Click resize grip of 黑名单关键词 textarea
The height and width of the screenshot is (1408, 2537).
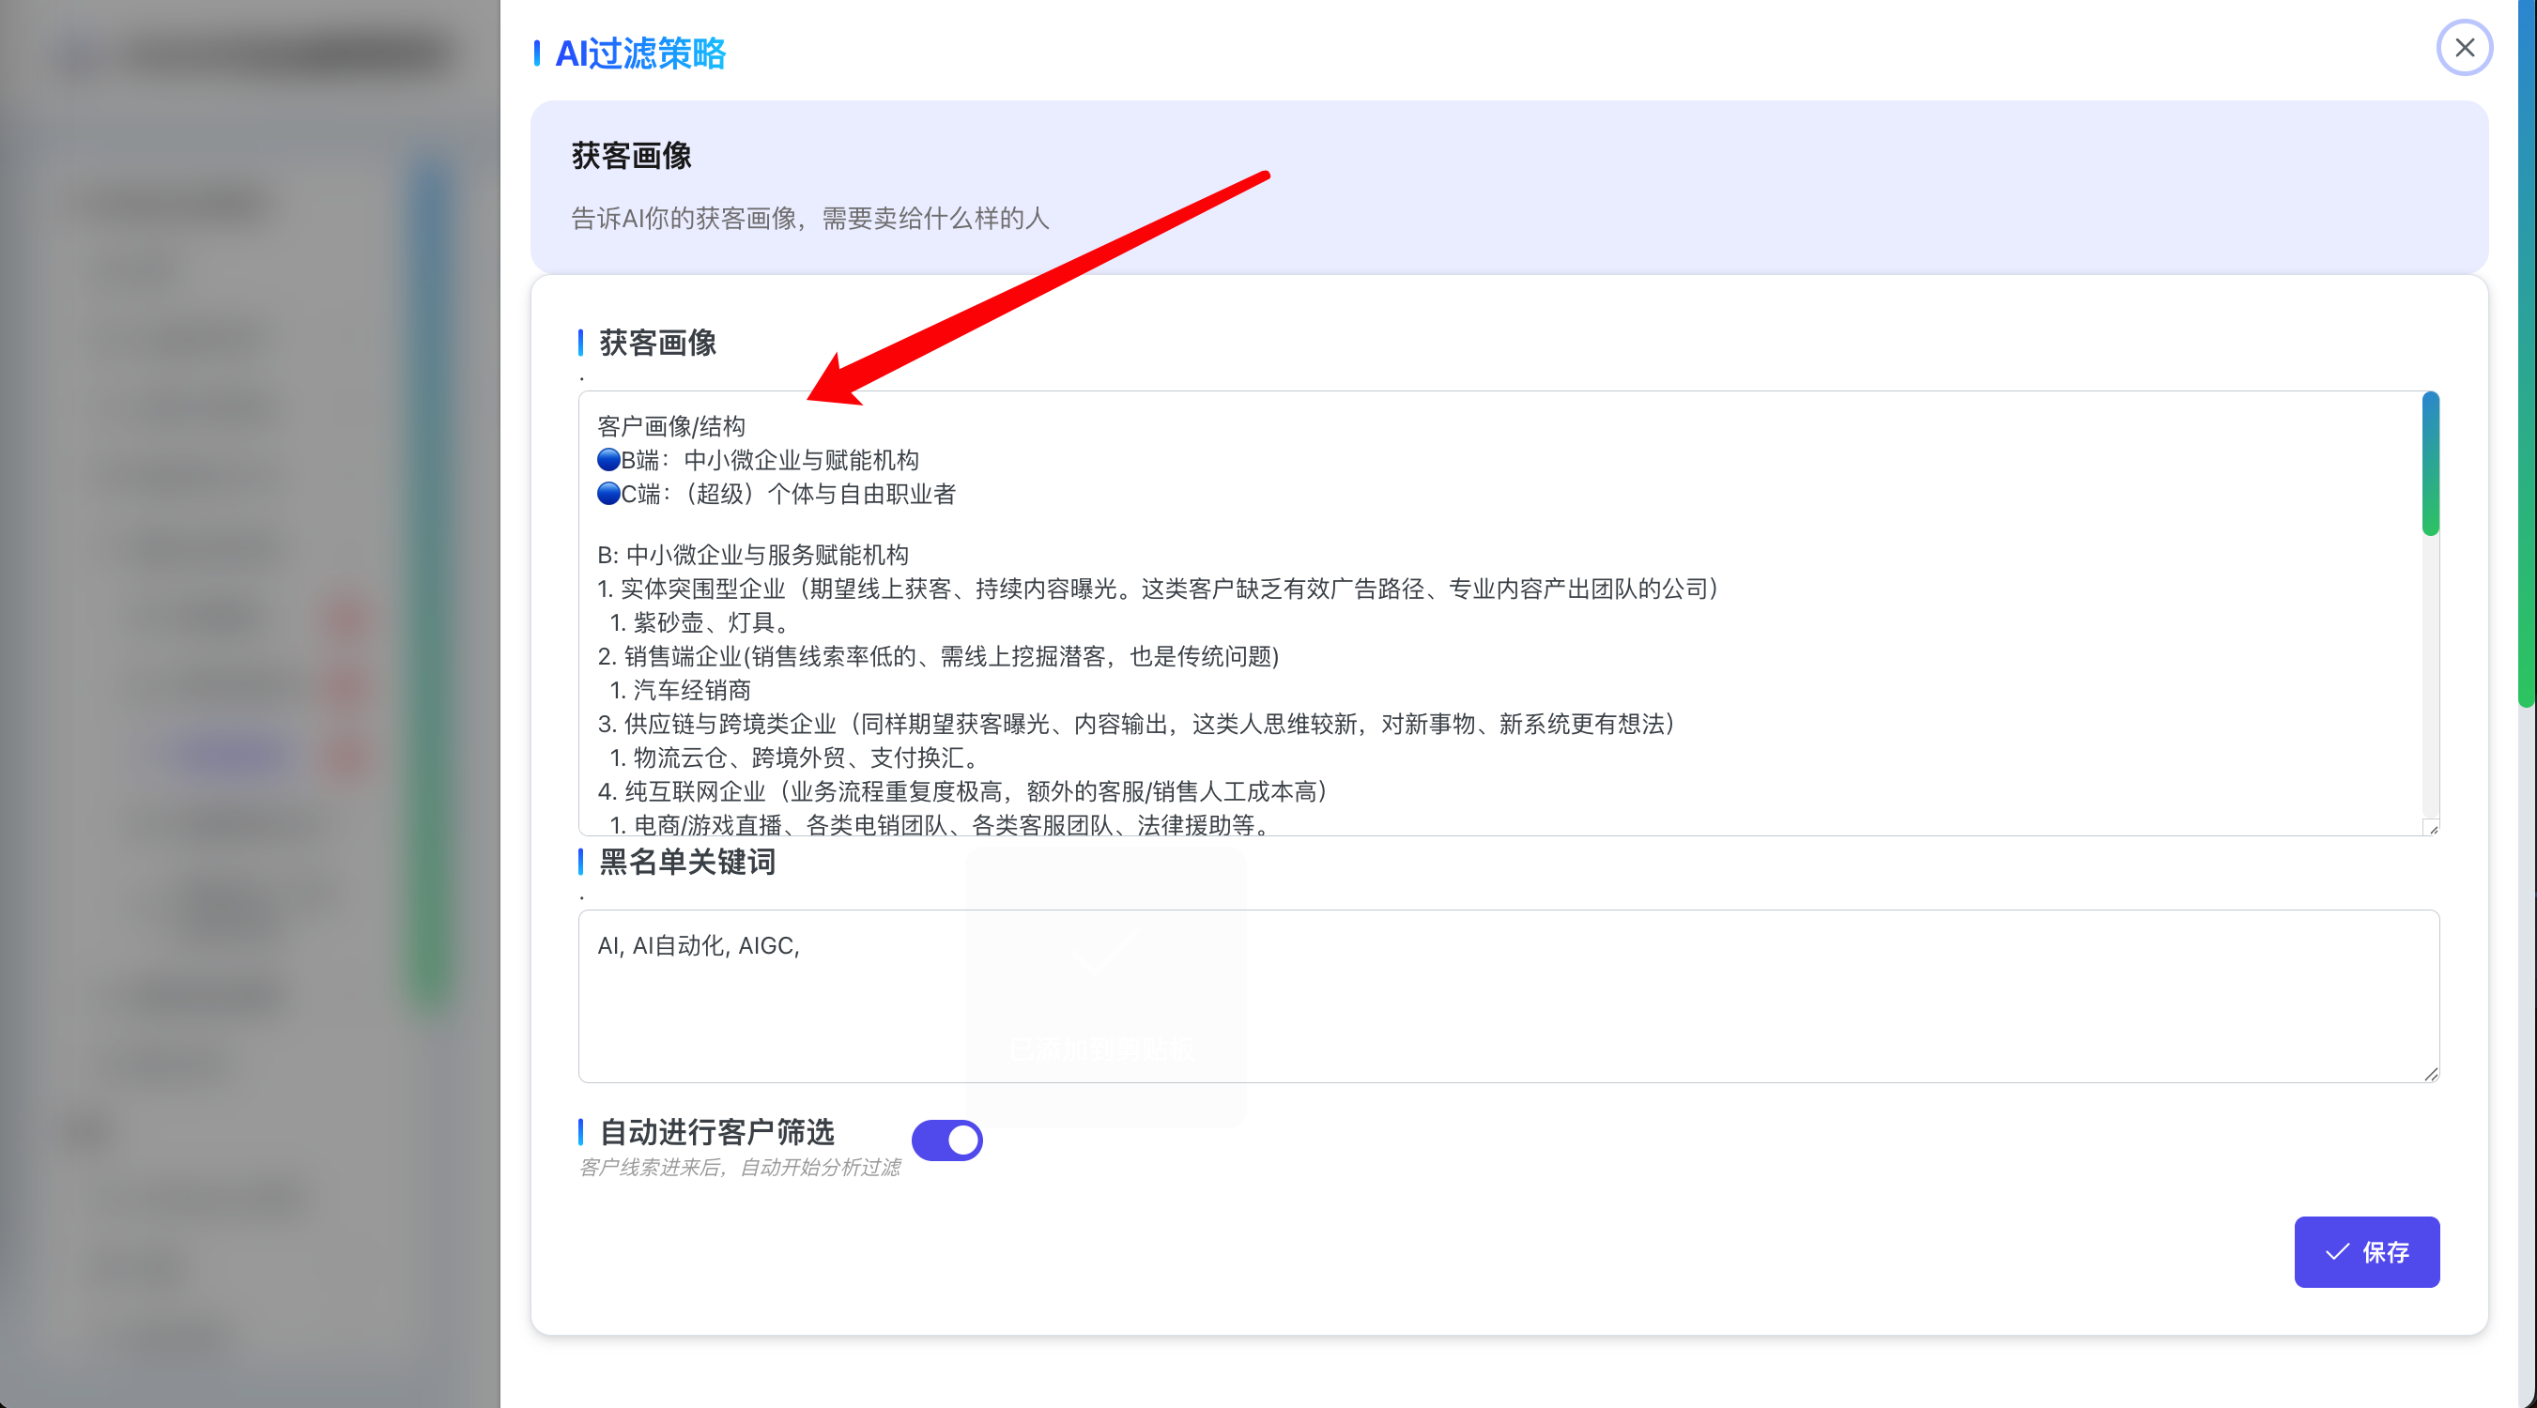tap(2432, 1074)
